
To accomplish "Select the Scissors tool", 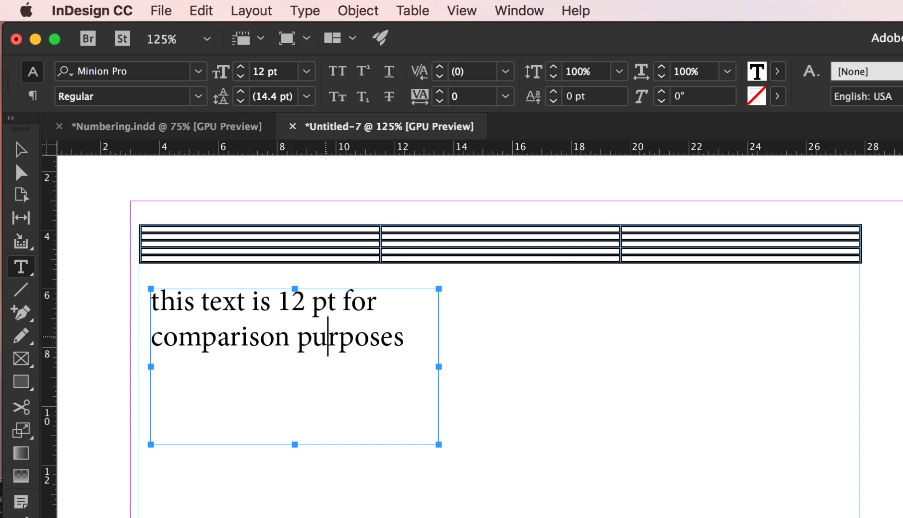I will click(21, 407).
